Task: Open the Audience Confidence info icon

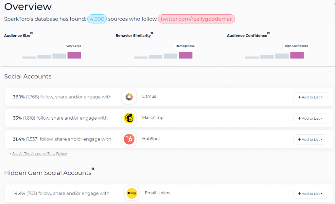Action: pyautogui.click(x=268, y=33)
